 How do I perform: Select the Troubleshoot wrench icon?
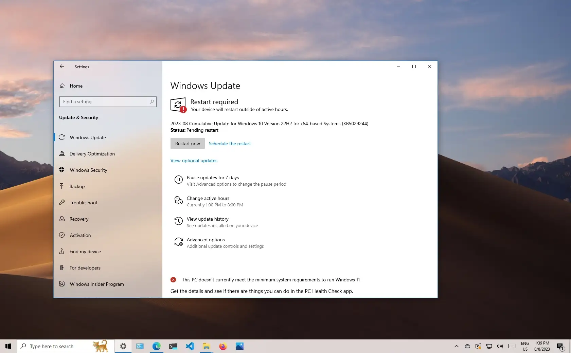click(62, 202)
